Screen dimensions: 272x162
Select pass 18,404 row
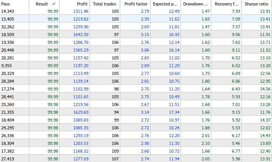point(136,120)
